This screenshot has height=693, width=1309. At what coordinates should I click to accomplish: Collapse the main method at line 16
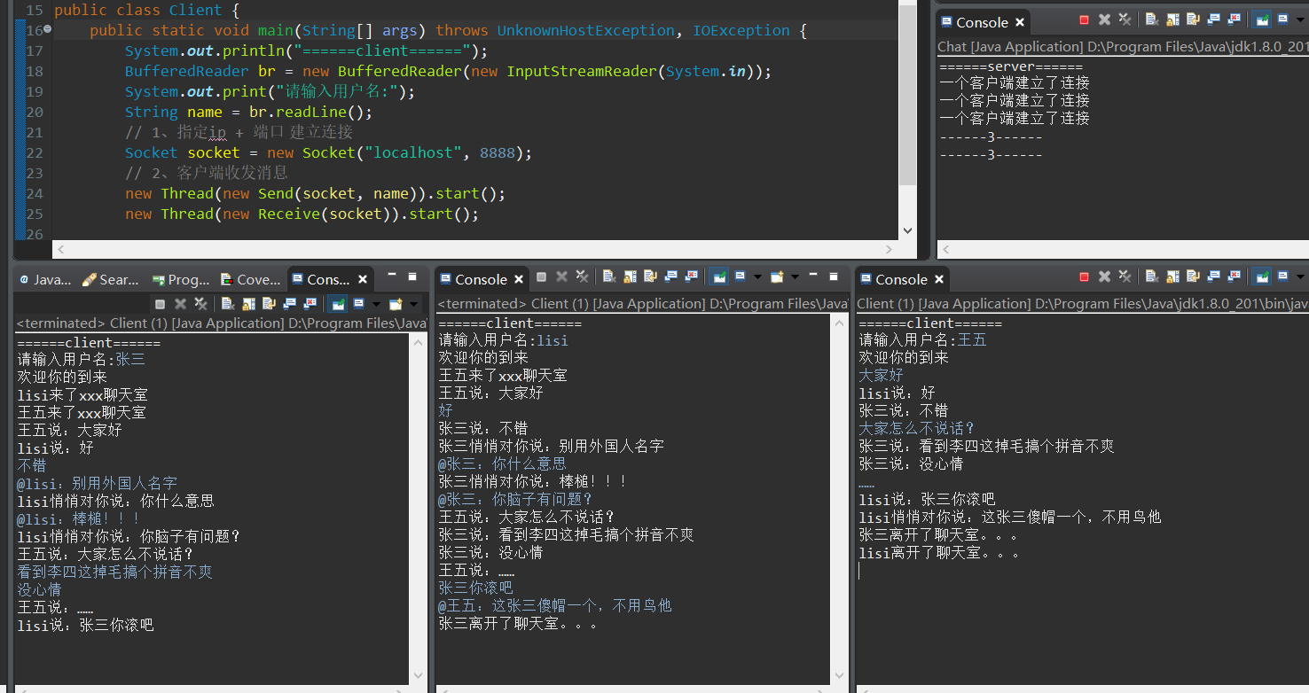tap(47, 30)
